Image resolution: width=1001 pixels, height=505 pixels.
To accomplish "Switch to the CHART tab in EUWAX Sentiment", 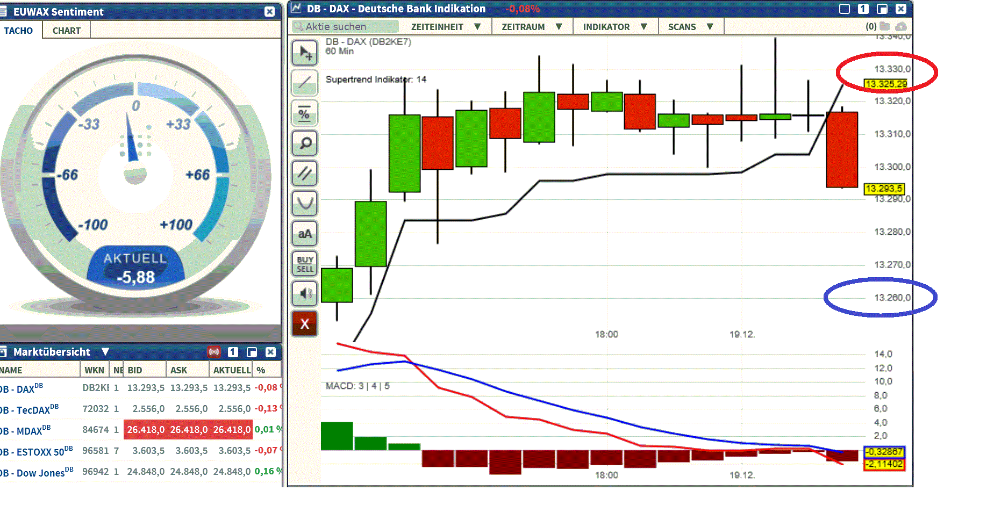I will 67,31.
